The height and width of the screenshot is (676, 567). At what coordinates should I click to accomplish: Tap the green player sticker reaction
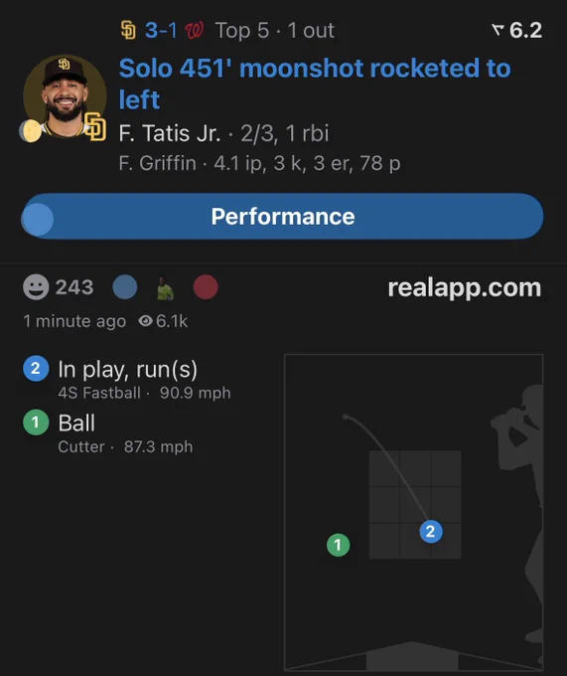tap(165, 287)
